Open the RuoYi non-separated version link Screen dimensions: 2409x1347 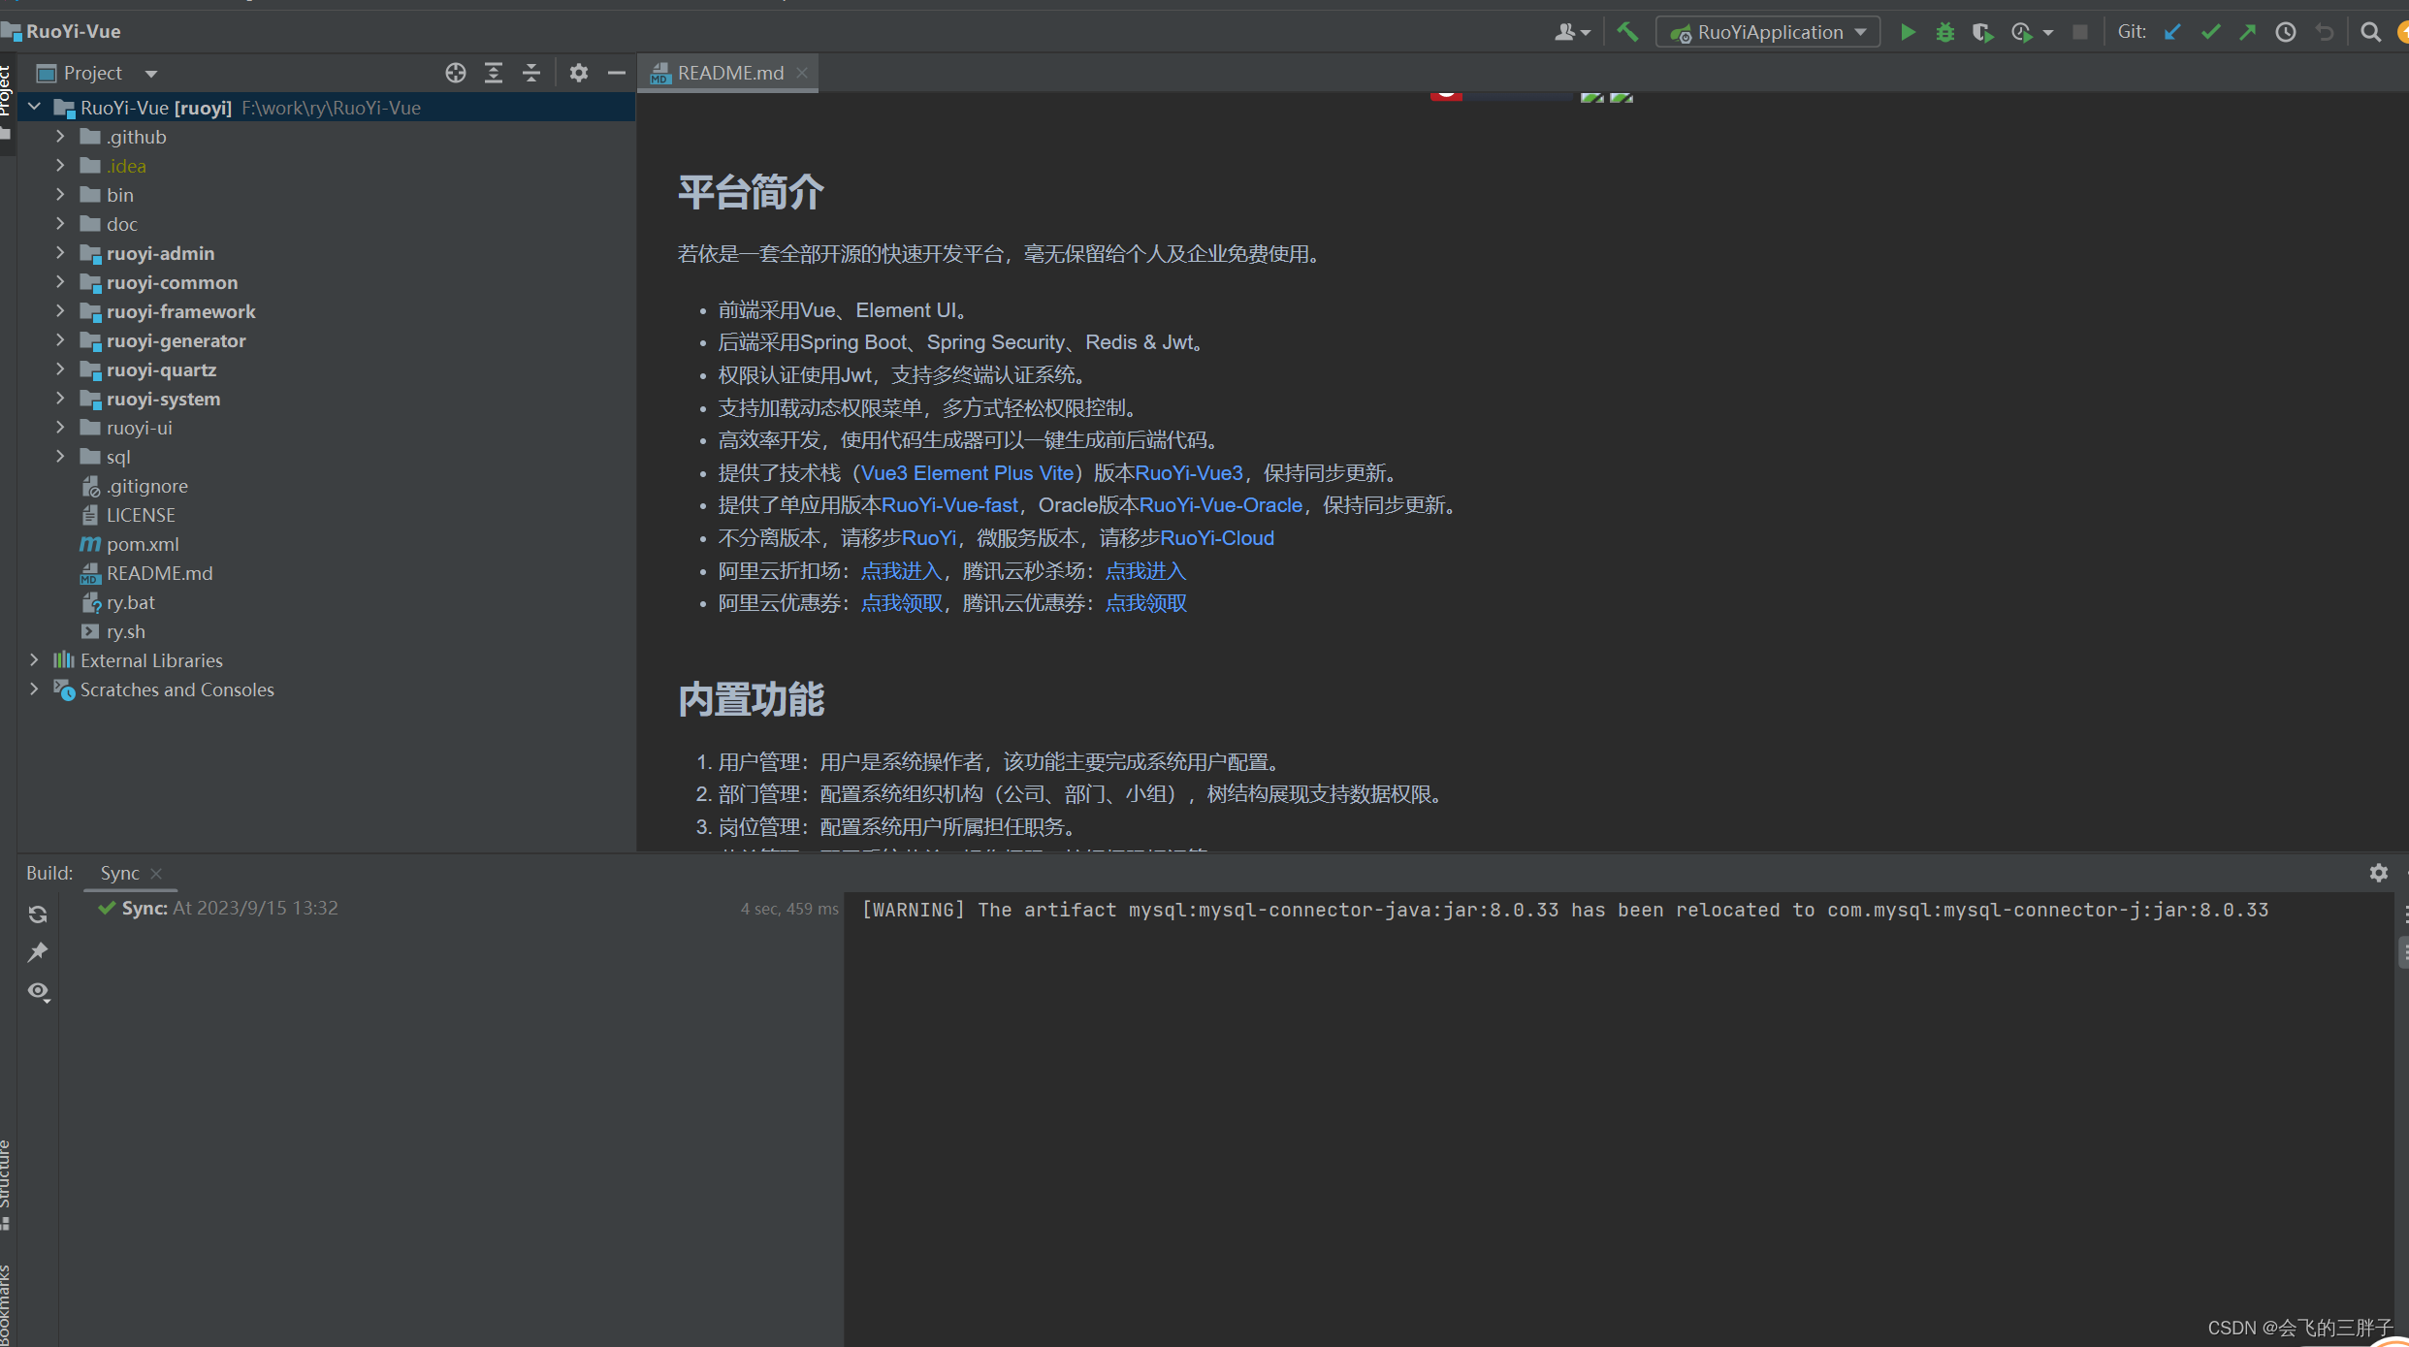coord(929,538)
